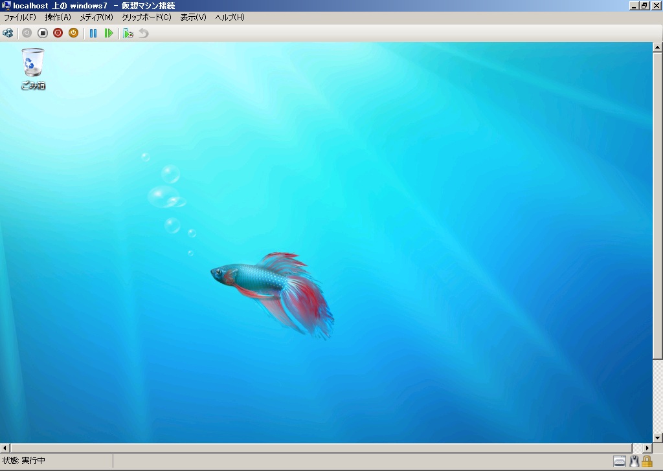The height and width of the screenshot is (471, 663).
Task: Click the horizontal scrollbar left arrow
Action: click(5, 448)
